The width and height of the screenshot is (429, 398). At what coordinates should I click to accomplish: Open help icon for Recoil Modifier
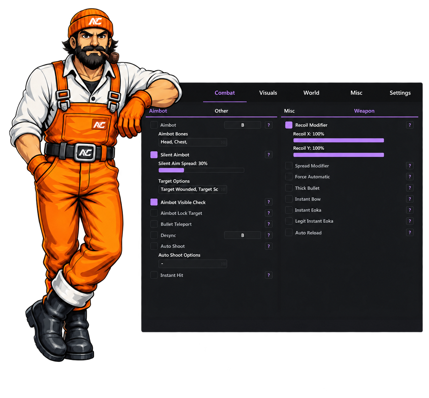click(410, 125)
